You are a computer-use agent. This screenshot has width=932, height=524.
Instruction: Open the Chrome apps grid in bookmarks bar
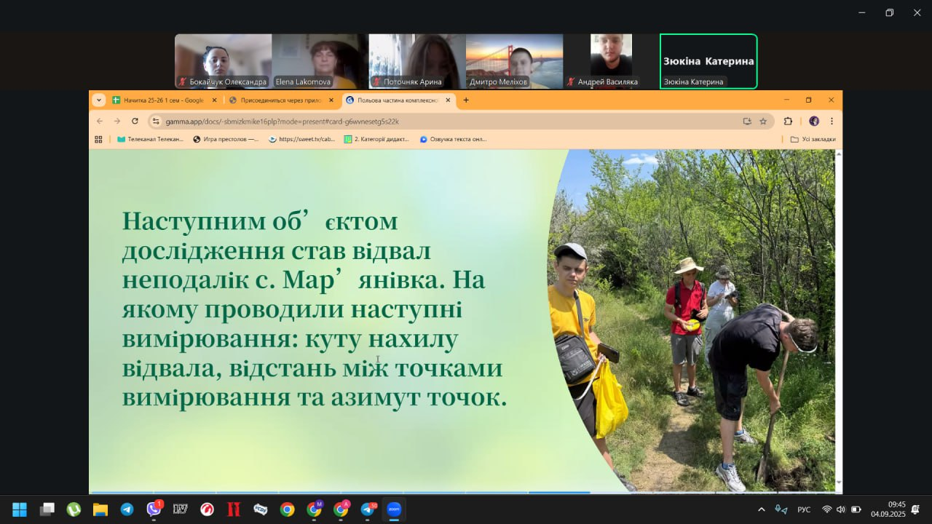coord(98,139)
